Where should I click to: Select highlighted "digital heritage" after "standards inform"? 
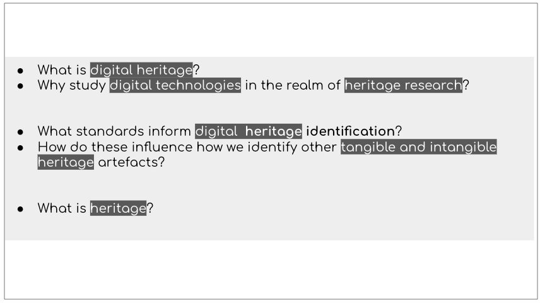point(249,131)
